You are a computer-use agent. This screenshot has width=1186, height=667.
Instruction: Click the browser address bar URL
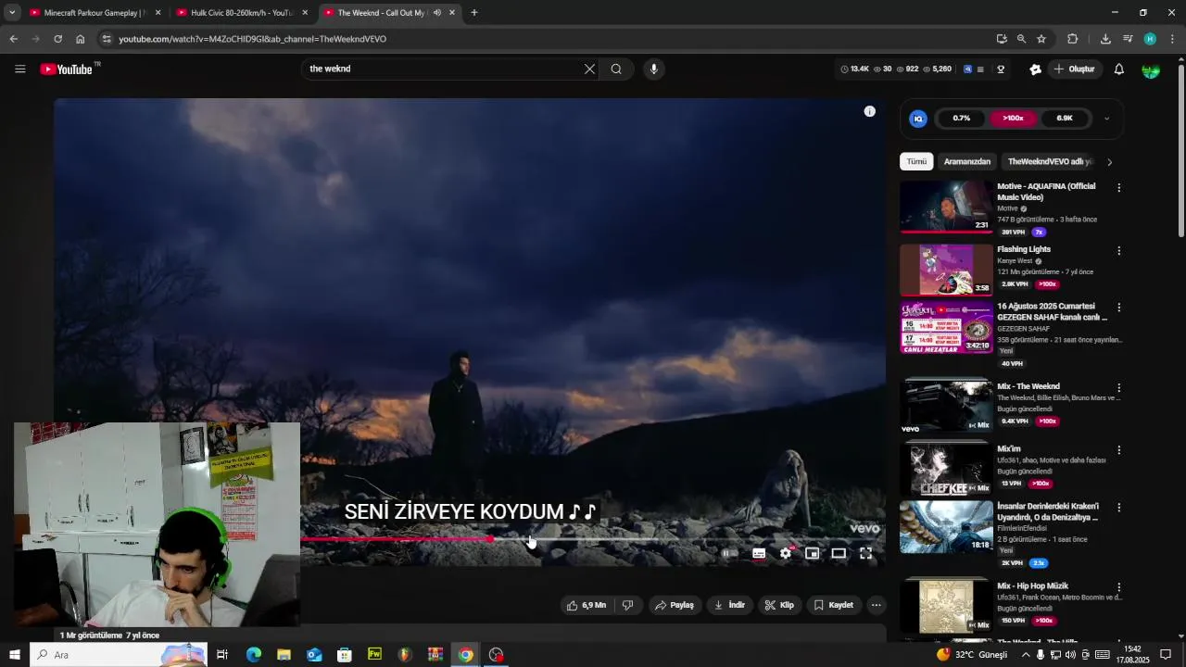click(252, 39)
